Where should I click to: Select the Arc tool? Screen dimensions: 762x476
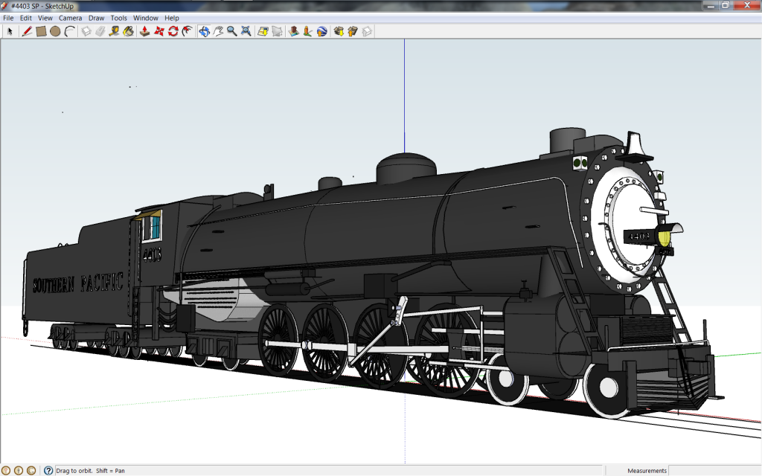[x=69, y=31]
